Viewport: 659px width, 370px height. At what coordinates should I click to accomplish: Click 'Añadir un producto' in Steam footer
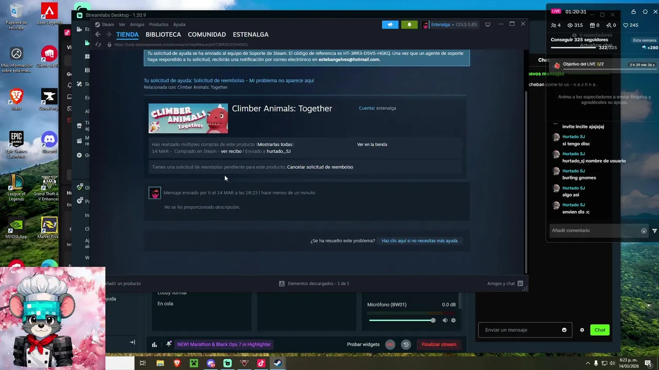point(123,284)
